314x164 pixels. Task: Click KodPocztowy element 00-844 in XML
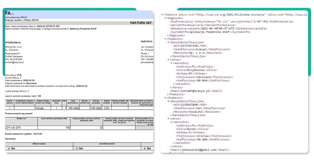203,80
